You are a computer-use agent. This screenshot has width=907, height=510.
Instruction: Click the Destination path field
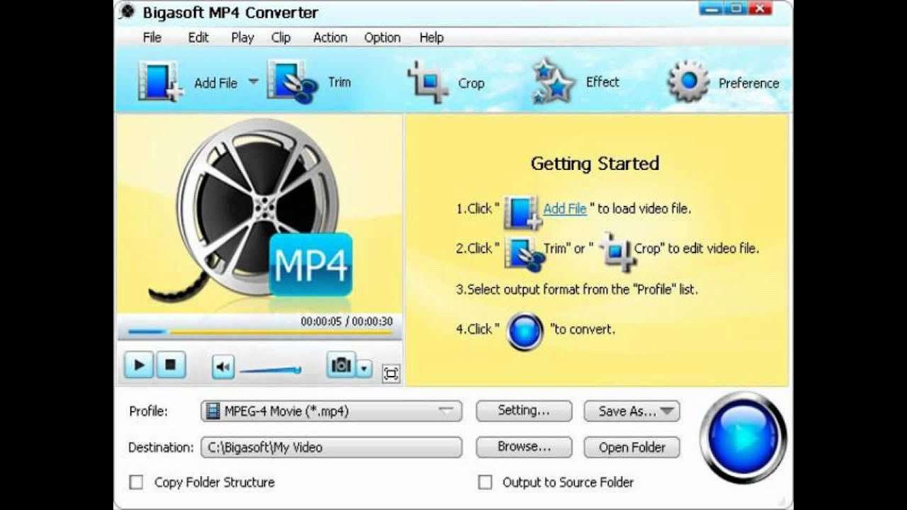(332, 447)
